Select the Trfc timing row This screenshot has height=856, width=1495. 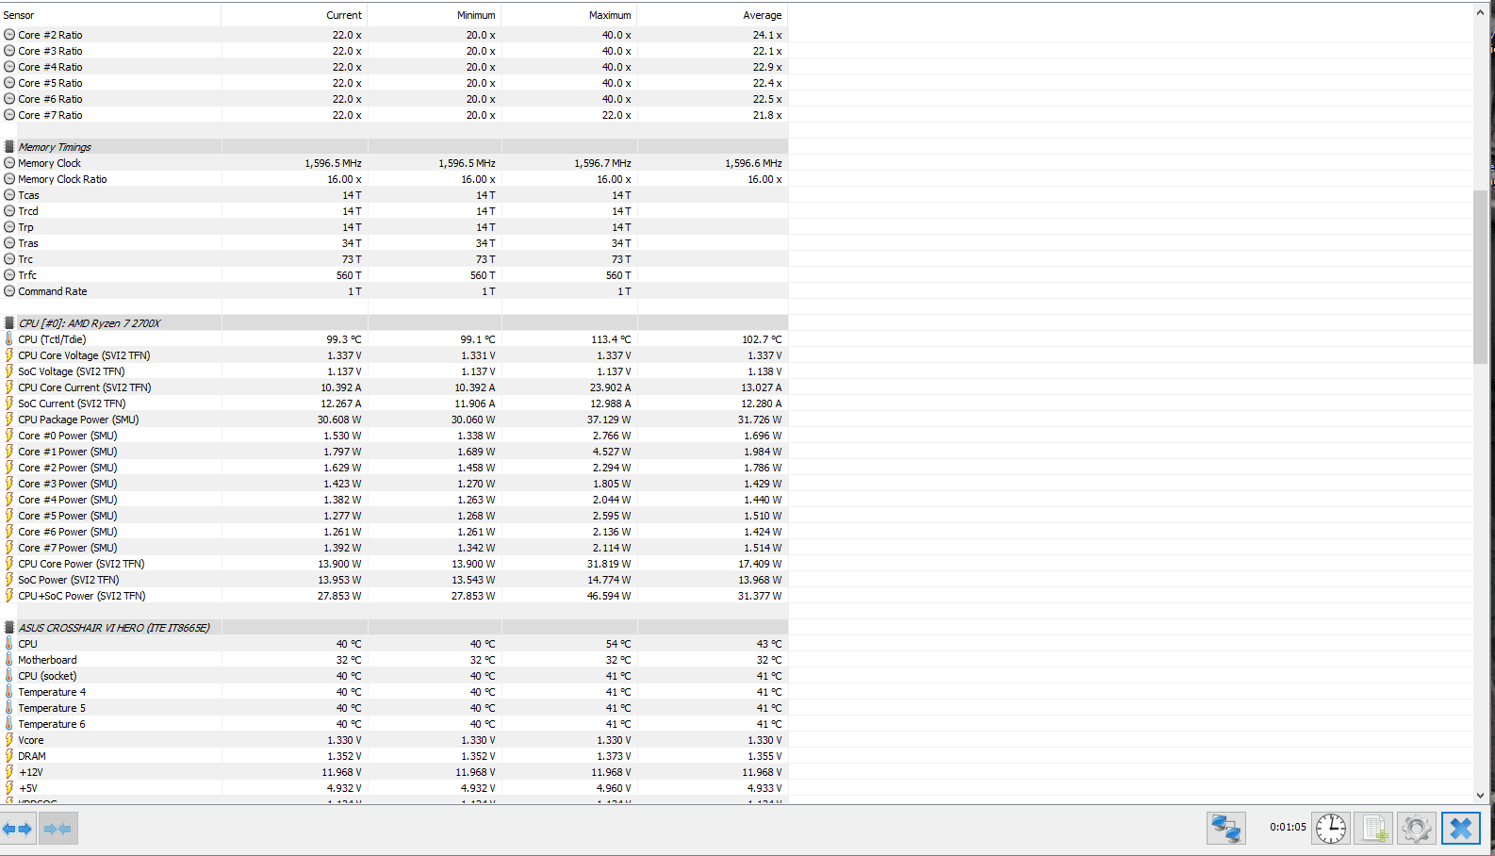pos(394,275)
